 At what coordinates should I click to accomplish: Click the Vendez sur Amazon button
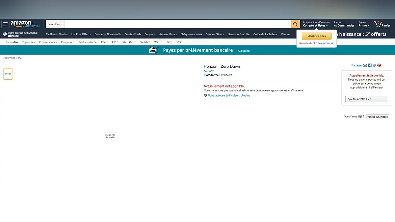coord(377,117)
